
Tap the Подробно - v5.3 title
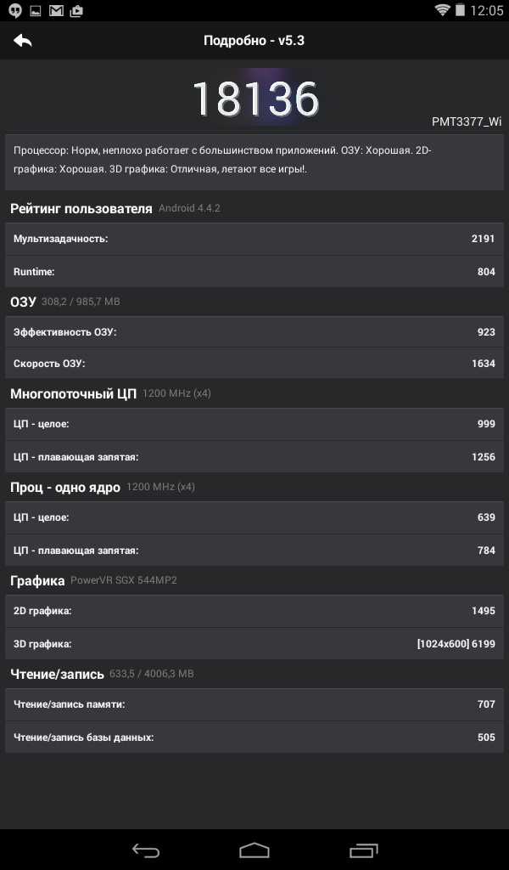pos(254,41)
